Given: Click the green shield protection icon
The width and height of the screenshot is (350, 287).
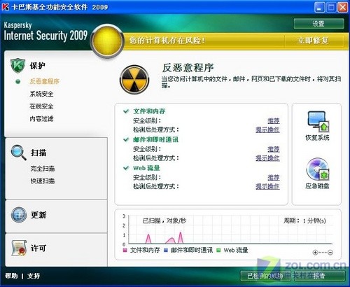Looking at the screenshot, I should (17, 66).
